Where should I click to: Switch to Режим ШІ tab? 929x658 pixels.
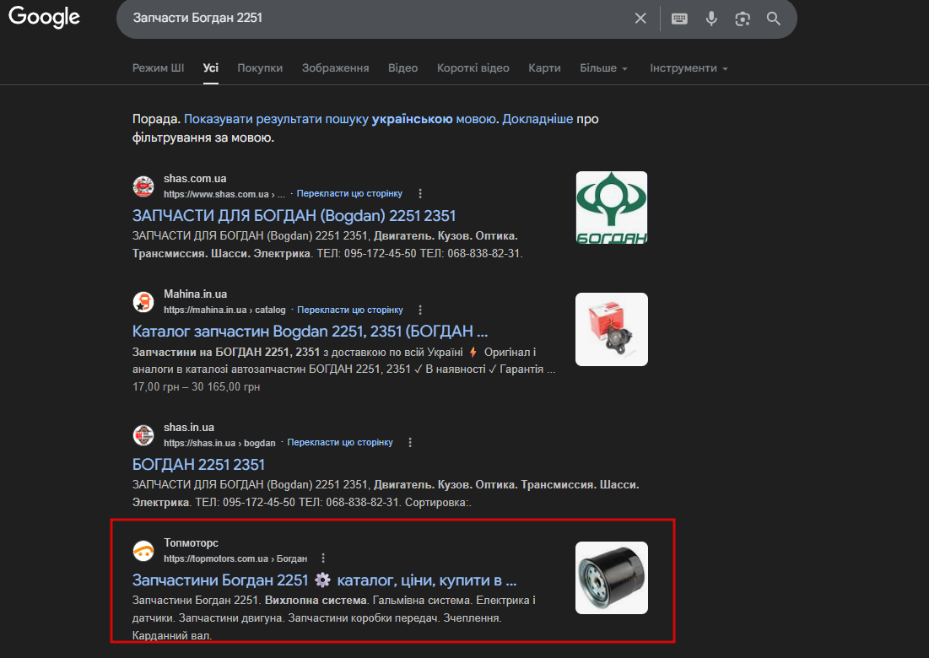[158, 68]
